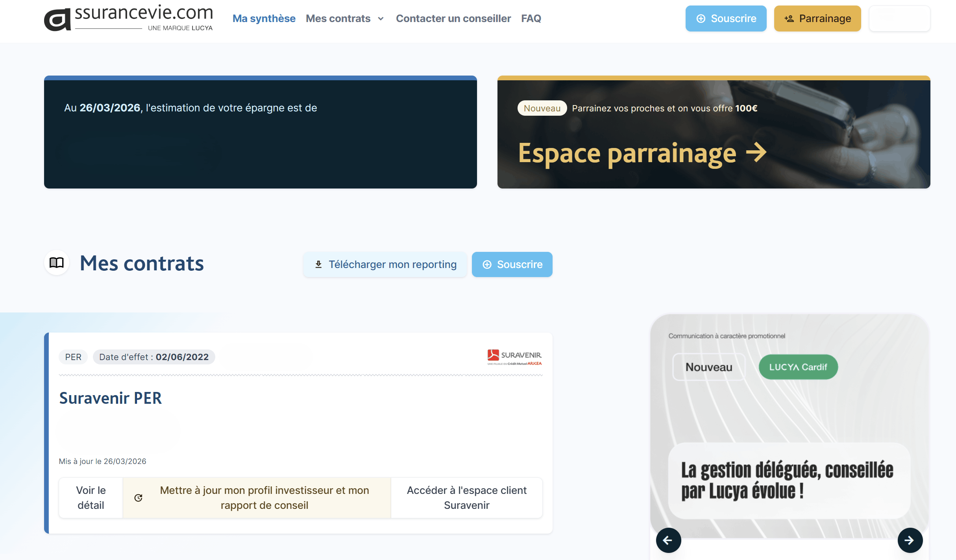Click the Souscrire button next to Mes contrats
The width and height of the screenshot is (956, 560).
tap(512, 264)
